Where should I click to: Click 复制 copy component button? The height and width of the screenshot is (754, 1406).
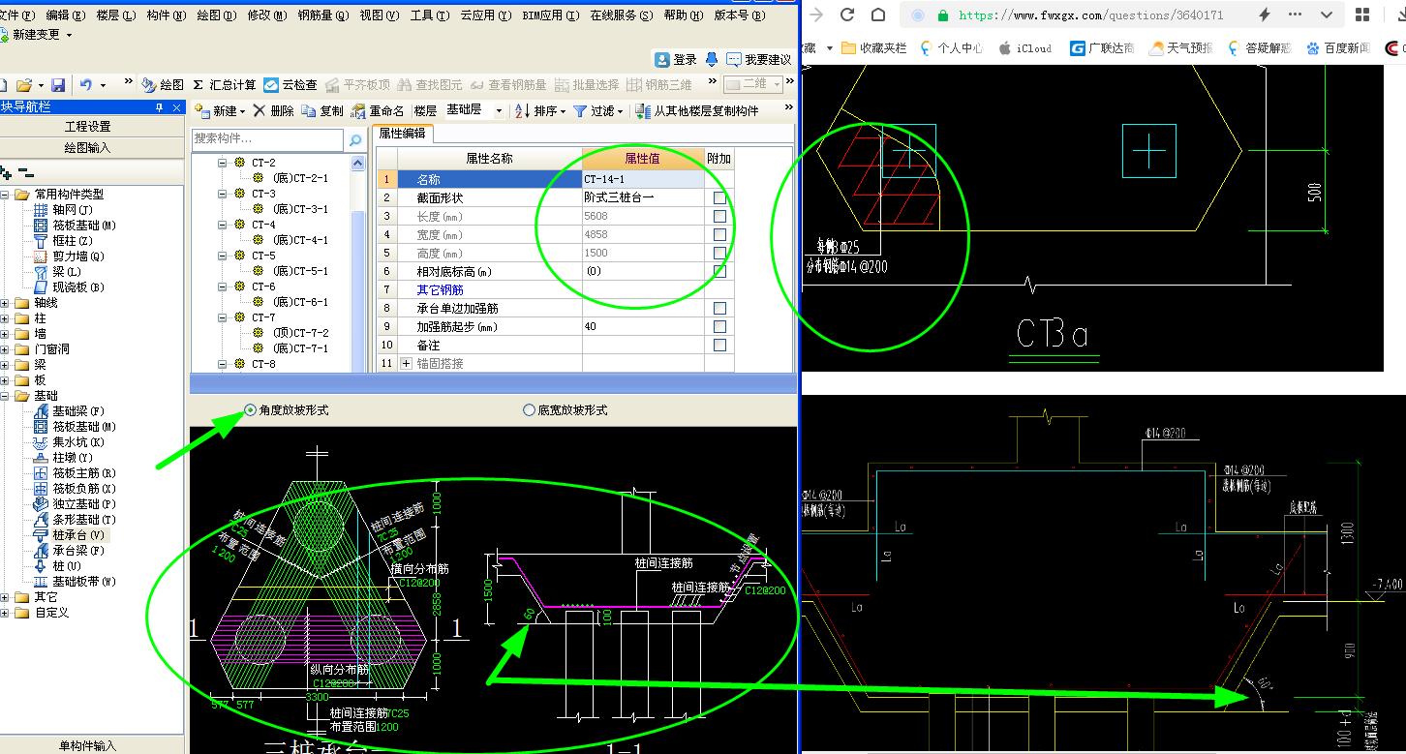pos(322,111)
